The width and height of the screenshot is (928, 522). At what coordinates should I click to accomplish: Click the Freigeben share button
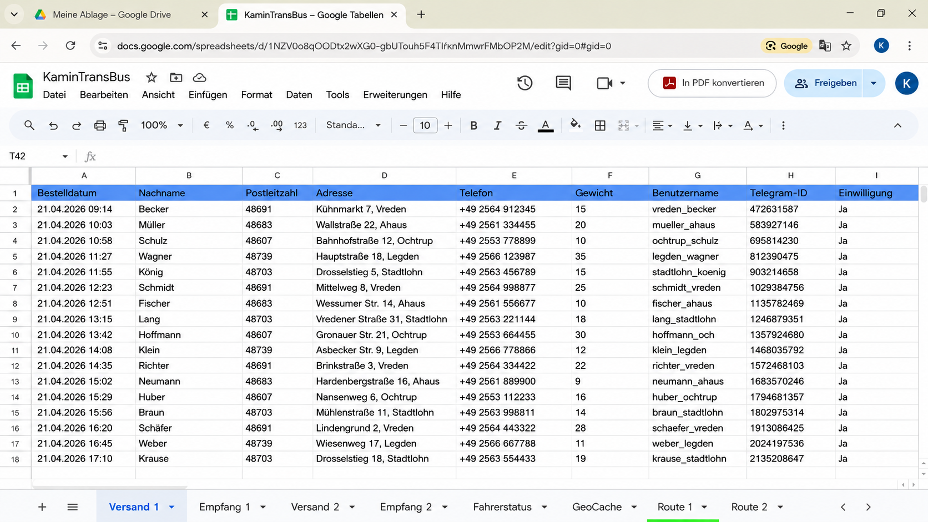[824, 83]
